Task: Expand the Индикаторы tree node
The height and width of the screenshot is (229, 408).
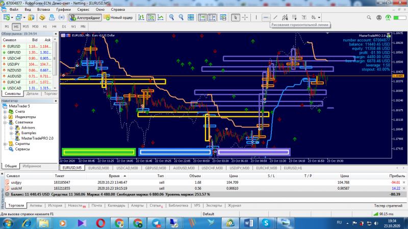Action: tap(5, 117)
